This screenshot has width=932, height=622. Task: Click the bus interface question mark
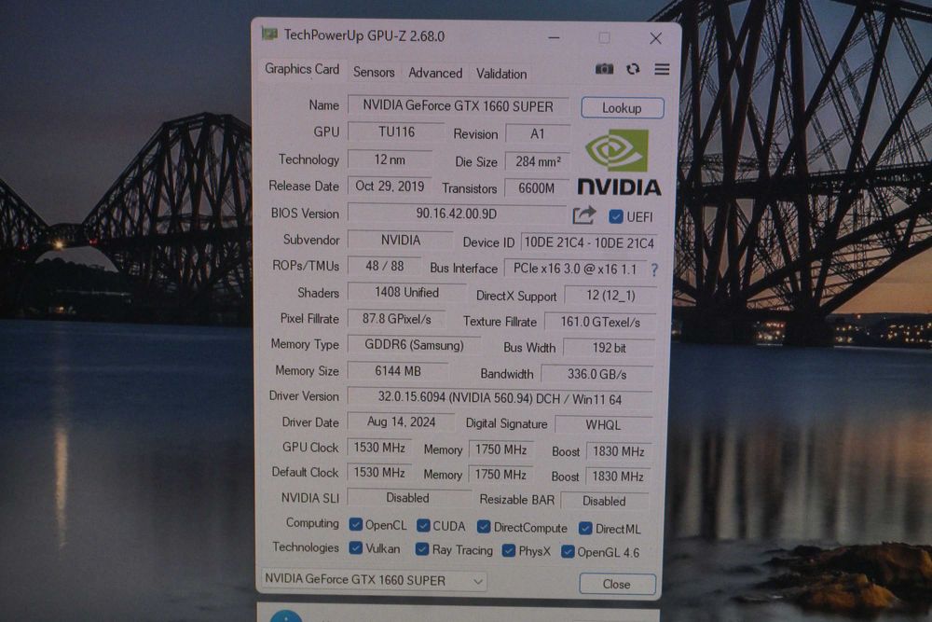(x=654, y=270)
